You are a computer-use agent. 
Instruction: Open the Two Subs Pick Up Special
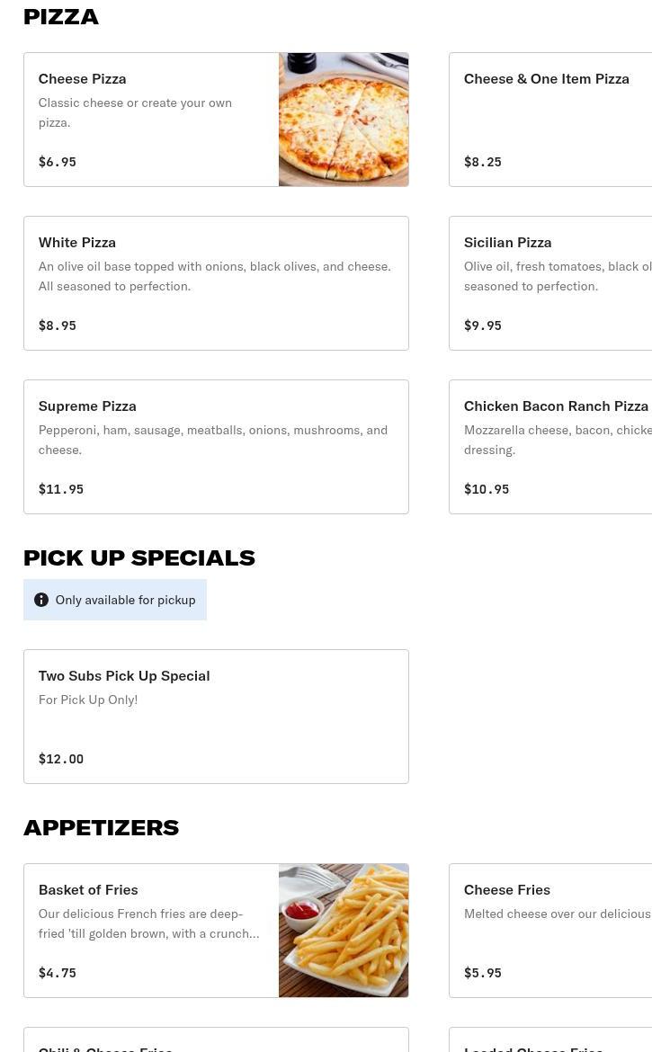coord(216,717)
